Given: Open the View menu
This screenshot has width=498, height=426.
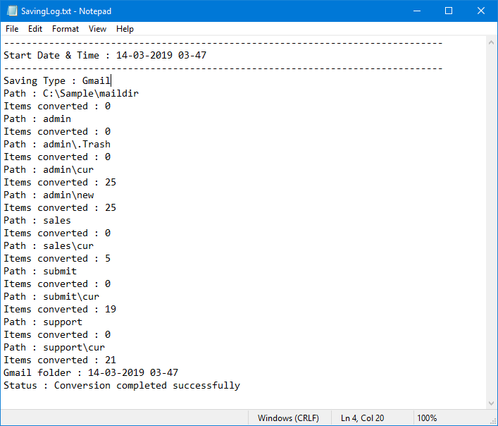Looking at the screenshot, I should click(97, 29).
